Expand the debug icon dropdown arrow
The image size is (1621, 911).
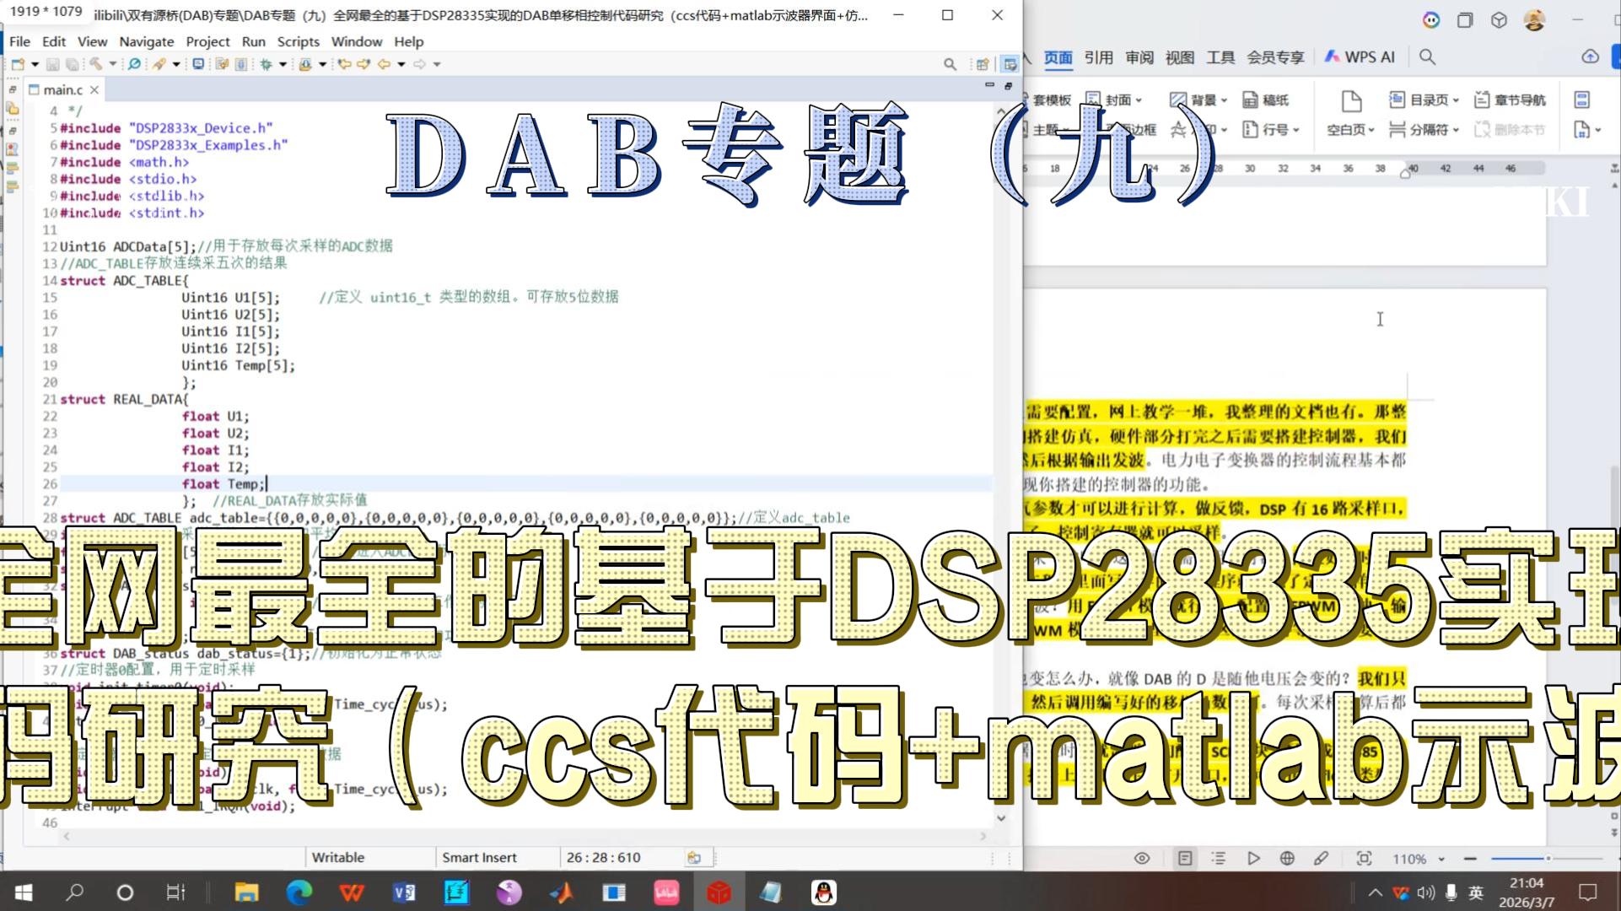click(283, 64)
